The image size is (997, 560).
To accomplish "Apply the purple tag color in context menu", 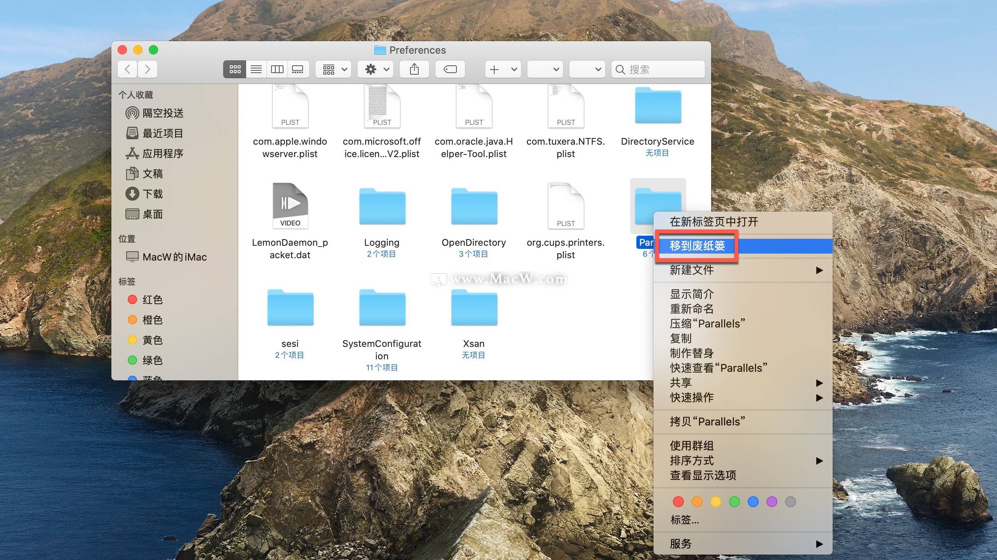I will (772, 502).
